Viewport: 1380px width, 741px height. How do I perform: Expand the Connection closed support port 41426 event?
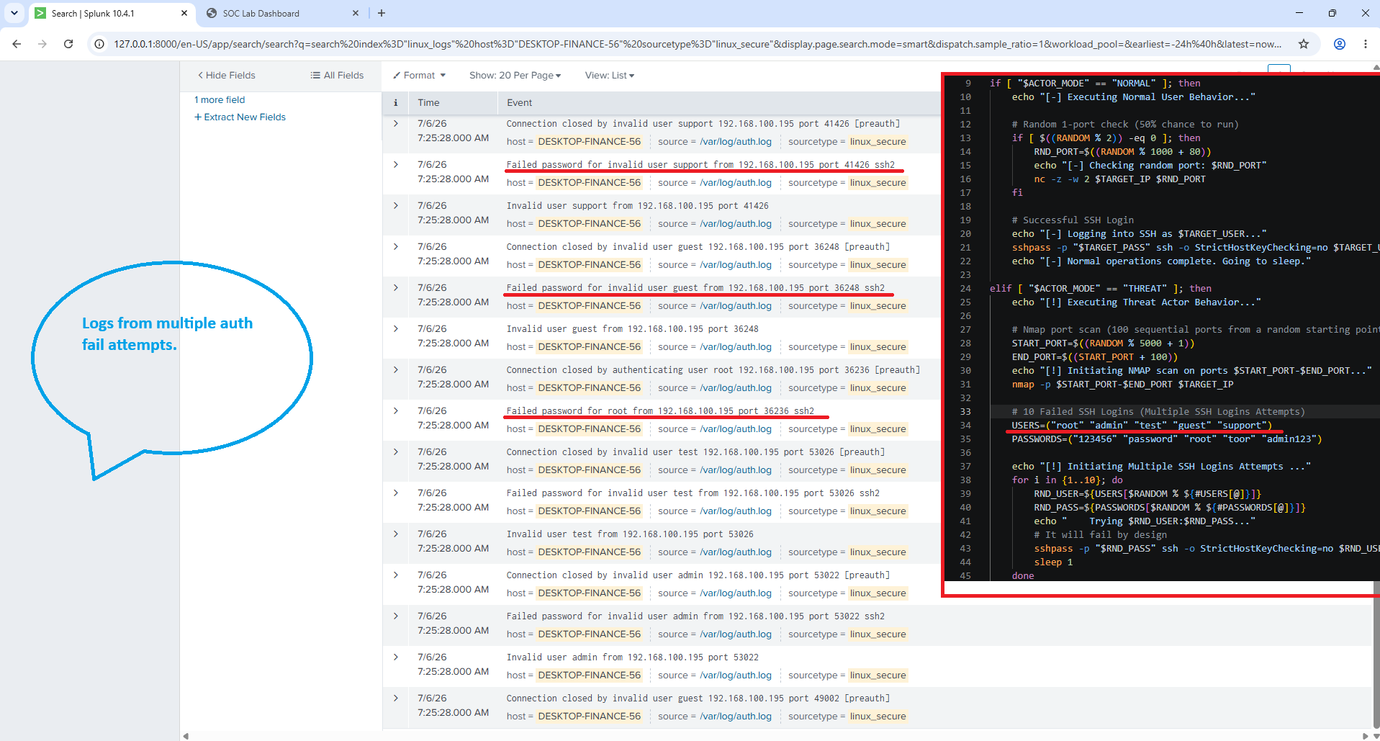396,124
